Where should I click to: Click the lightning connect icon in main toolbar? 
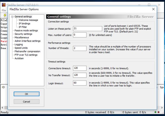click(5, 15)
